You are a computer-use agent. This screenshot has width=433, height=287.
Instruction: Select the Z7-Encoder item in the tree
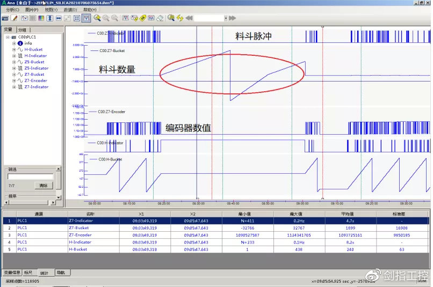[35, 81]
